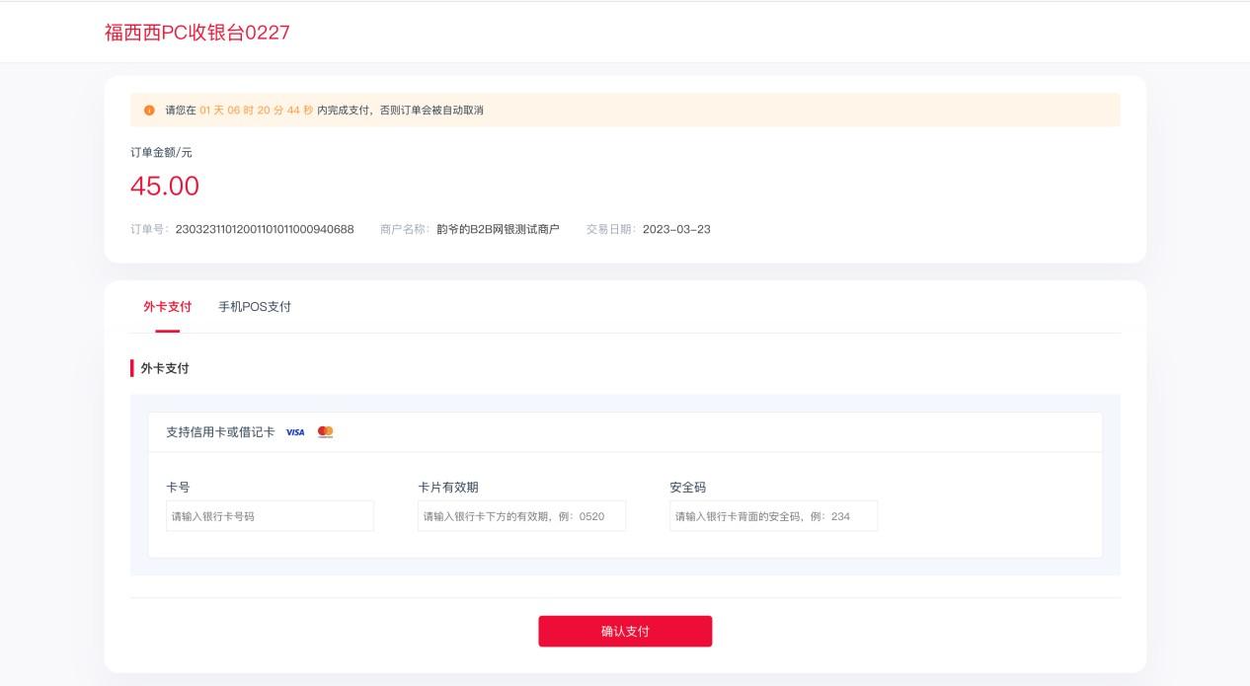Click the 支持信用卡或借记卡 text
This screenshot has height=686, width=1250.
[220, 432]
